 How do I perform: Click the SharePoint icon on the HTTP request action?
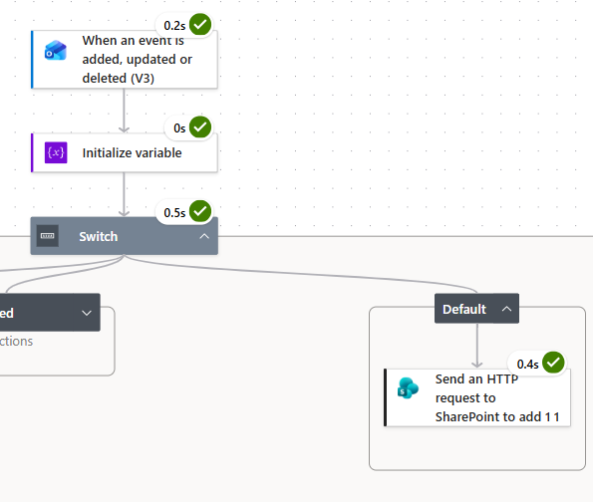pos(408,387)
